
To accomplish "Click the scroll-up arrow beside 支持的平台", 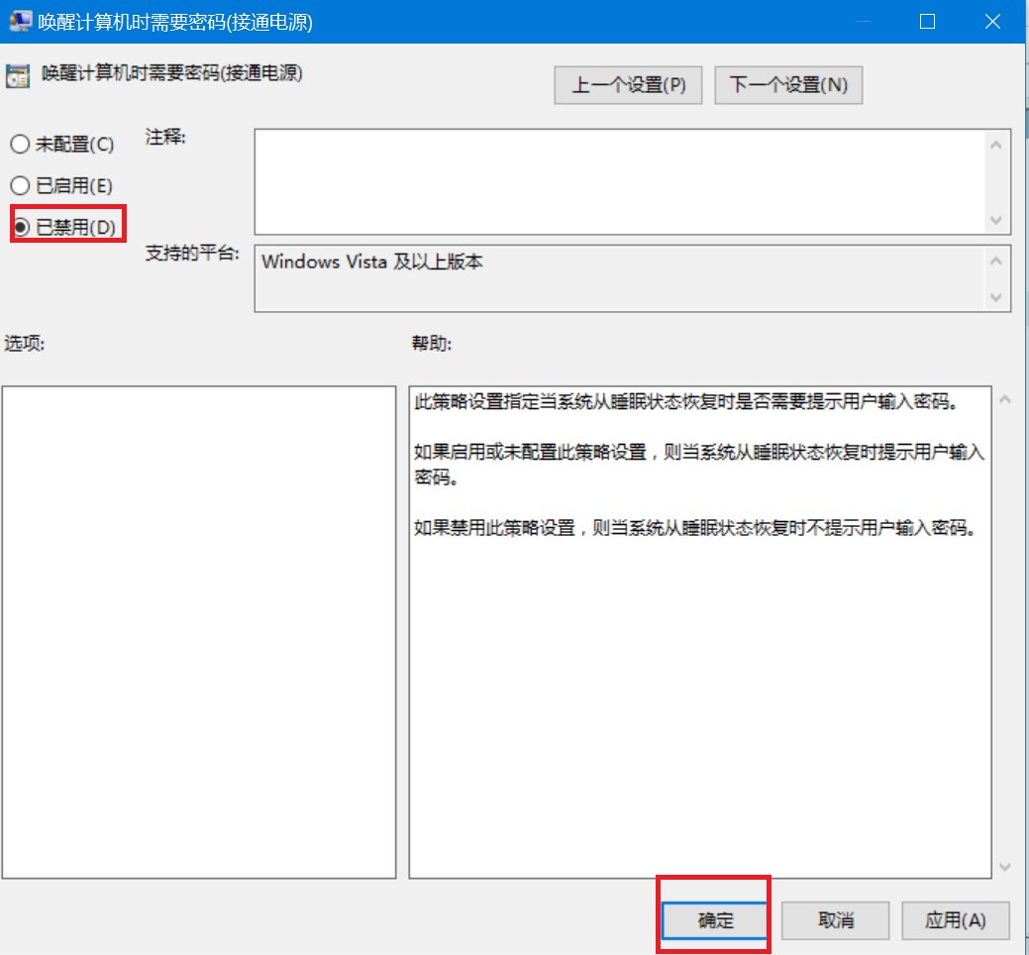I will (x=996, y=259).
